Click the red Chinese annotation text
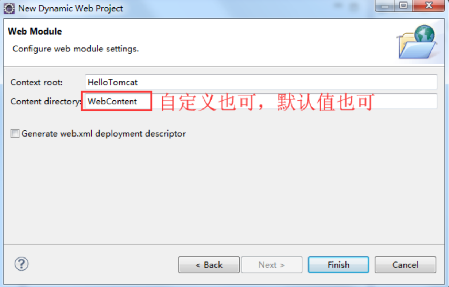Screen dimensions: 449x287 click(267, 102)
